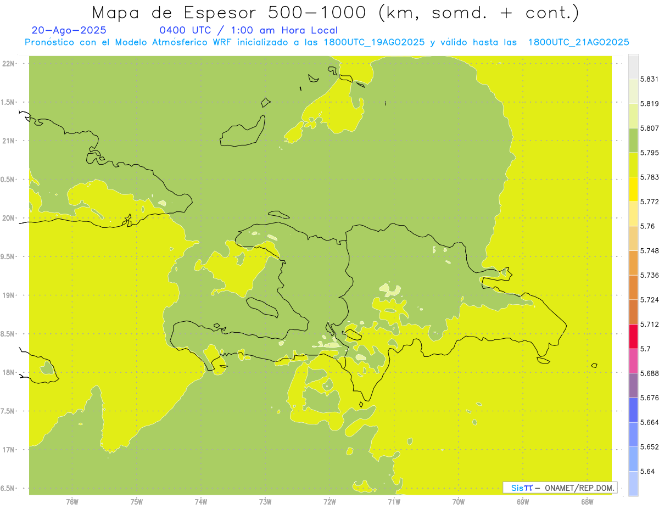The height and width of the screenshot is (509, 659).
Task: Click latitude label '22N'
Action: point(8,64)
